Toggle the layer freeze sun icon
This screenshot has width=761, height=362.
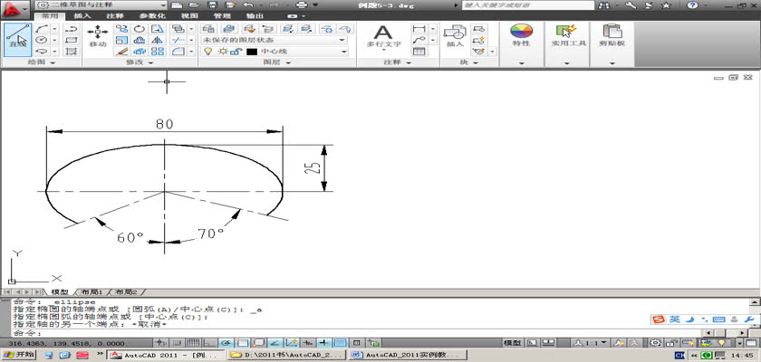click(222, 52)
